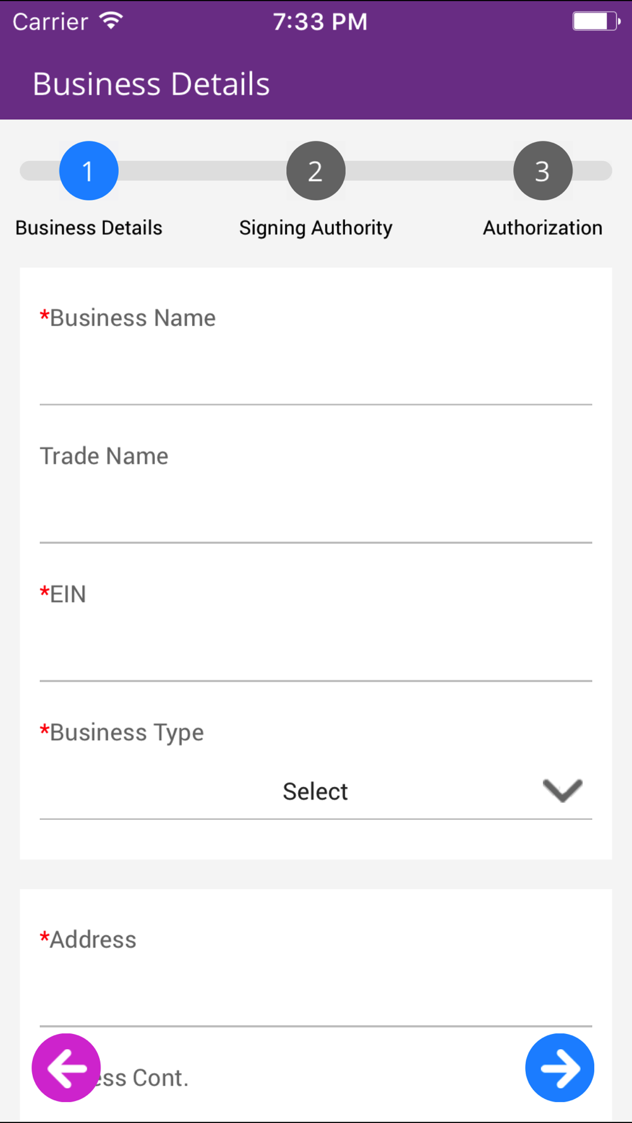Open the Signing Authority step label
The height and width of the screenshot is (1123, 632).
coord(315,228)
